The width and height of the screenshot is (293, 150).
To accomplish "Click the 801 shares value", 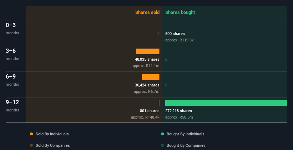I will [150, 111].
